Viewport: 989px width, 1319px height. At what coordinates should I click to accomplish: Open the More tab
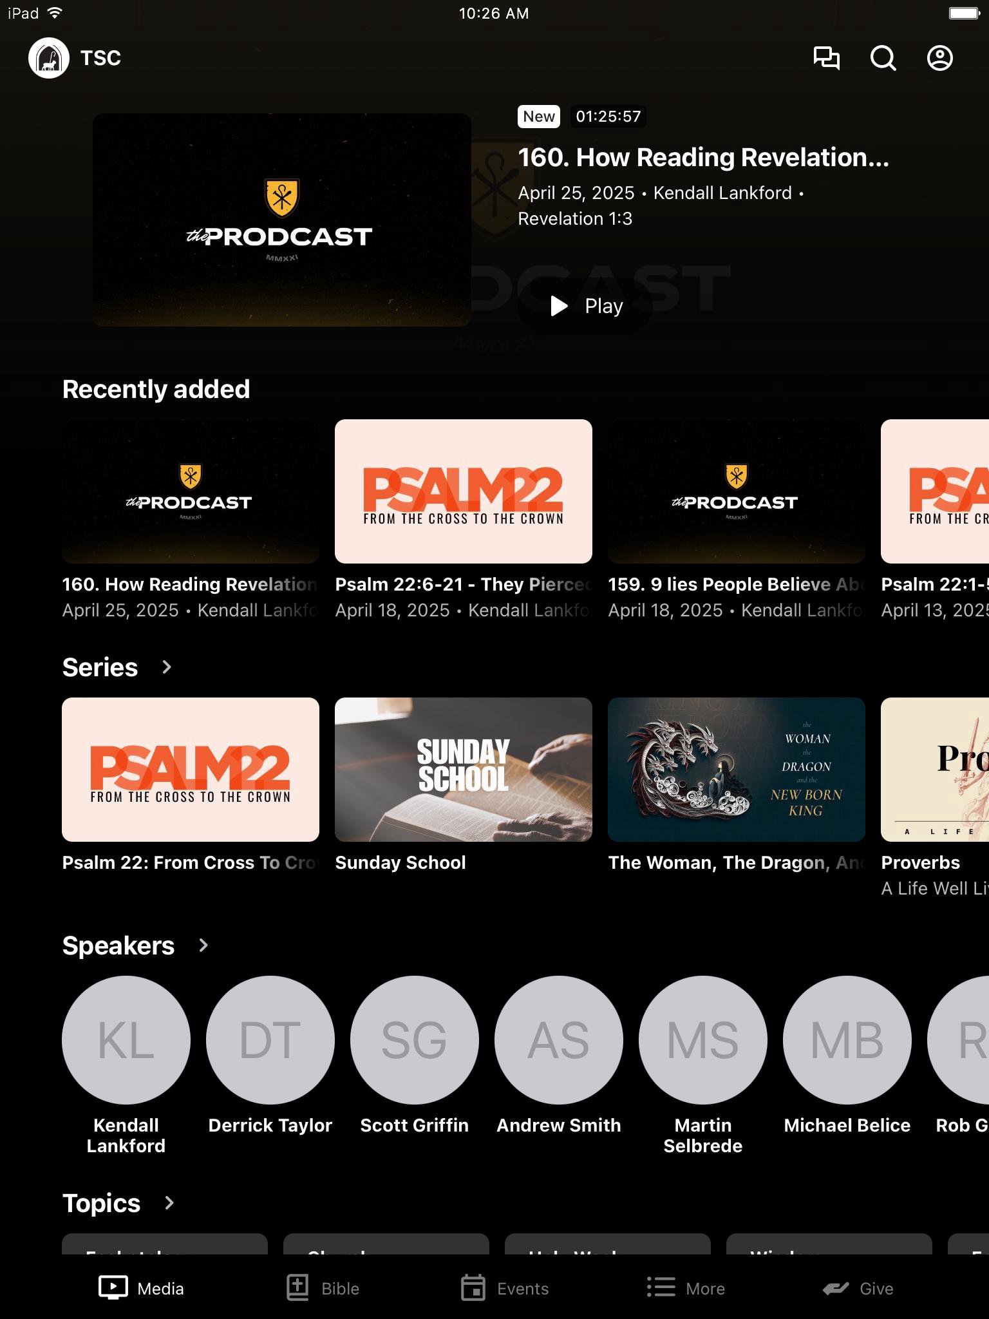tap(686, 1288)
